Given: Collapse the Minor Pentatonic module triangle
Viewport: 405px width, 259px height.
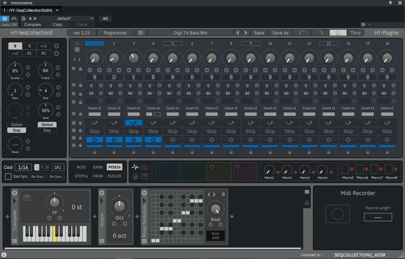Looking at the screenshot, I should [144, 201].
